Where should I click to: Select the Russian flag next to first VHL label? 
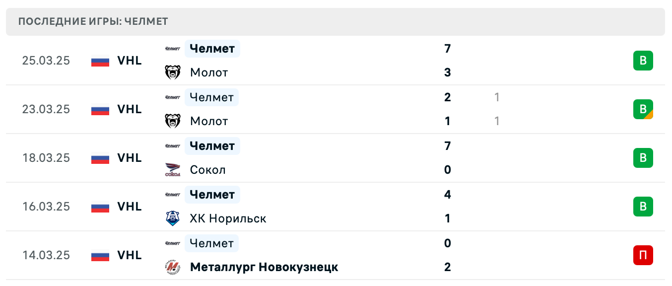pos(100,61)
